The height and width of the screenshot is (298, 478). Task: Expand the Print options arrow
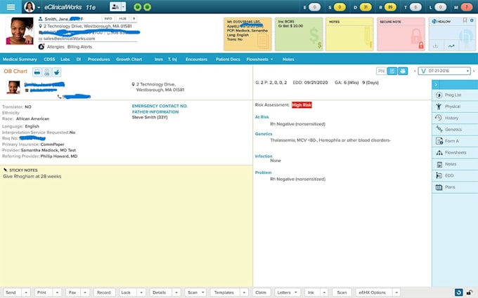[57, 292]
